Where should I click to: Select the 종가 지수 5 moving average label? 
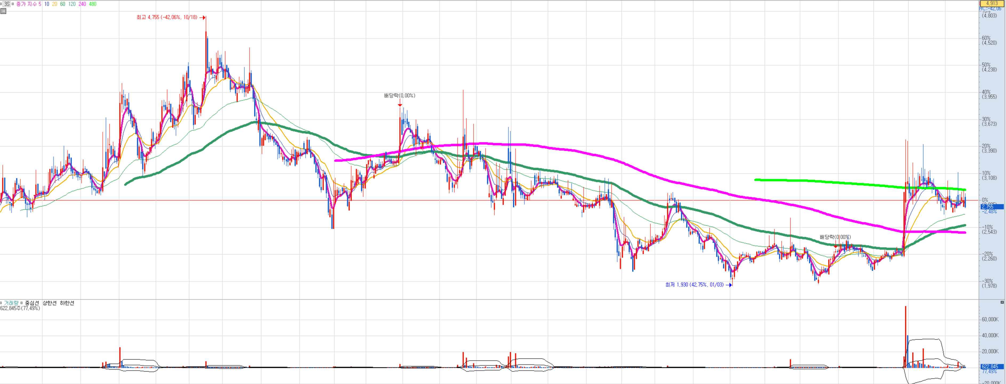click(28, 4)
